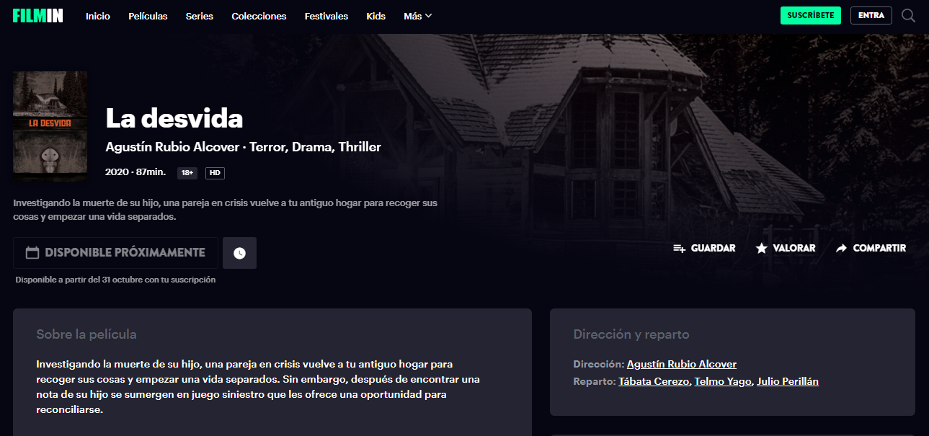Click the calendar icon in Disponible Próximamente
The image size is (929, 436).
[32, 253]
